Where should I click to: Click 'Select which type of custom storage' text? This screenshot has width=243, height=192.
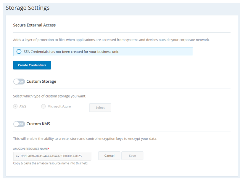50,96
